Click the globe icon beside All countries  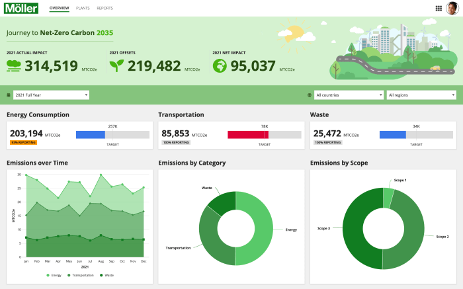[x=309, y=95]
